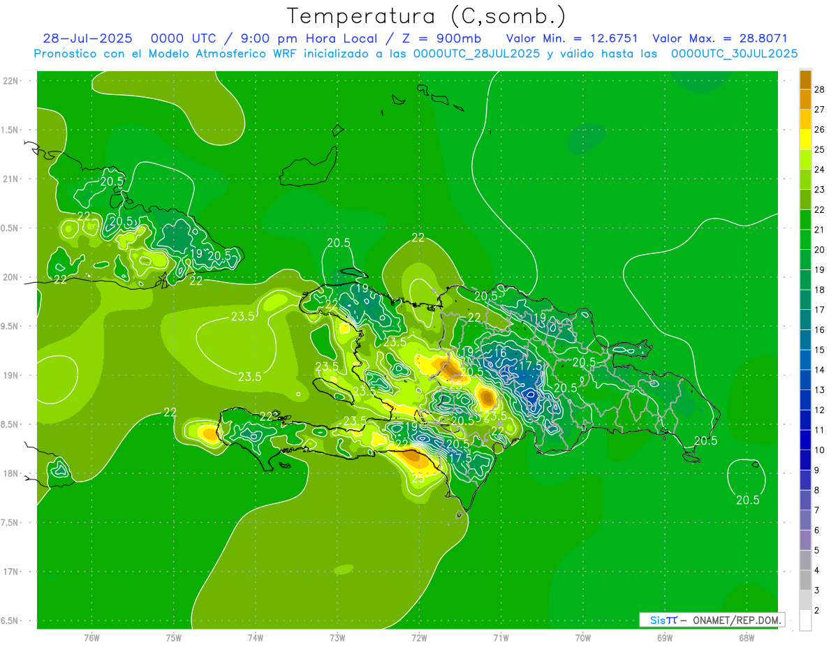Click the '26' value on the color scale
Screen dimensions: 838x647
820,130
